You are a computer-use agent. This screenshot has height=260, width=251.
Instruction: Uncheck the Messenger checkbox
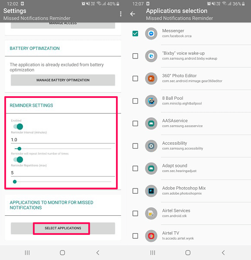pos(135,34)
